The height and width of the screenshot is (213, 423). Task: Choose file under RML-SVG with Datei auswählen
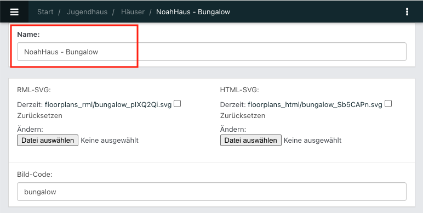[48, 141]
